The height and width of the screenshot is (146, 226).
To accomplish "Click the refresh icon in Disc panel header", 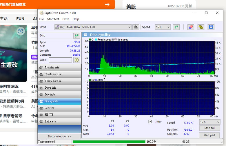I will (76, 35).
